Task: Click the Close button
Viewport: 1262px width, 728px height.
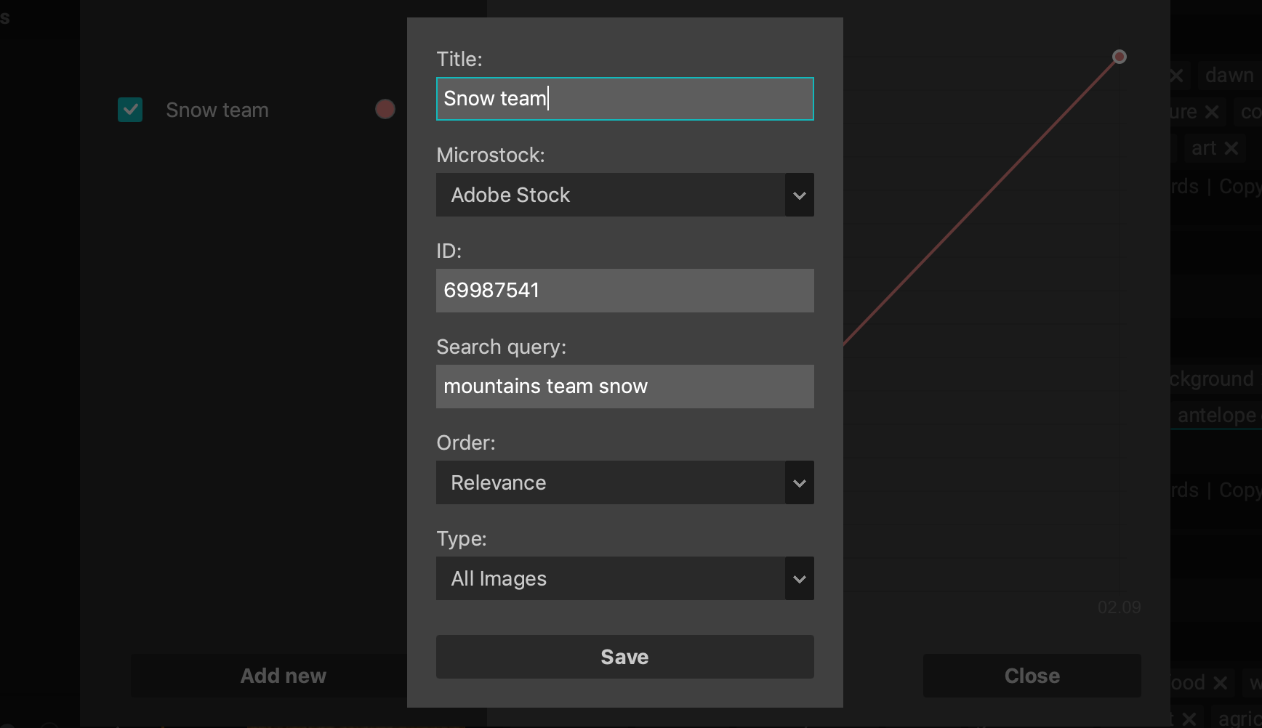Action: coord(1032,675)
